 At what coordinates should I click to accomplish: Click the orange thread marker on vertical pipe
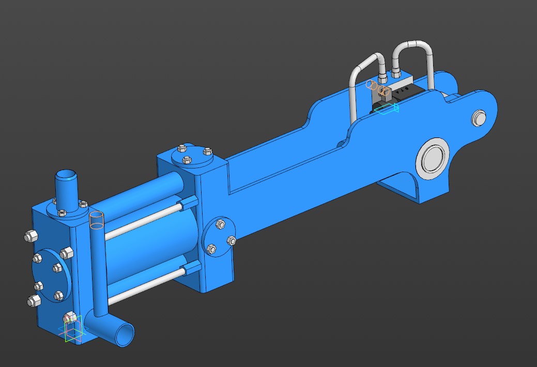tap(96, 220)
